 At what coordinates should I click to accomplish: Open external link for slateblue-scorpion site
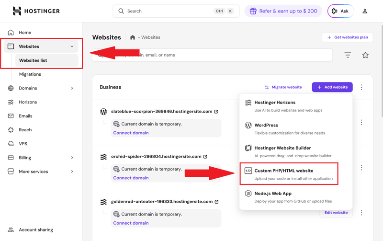[216, 112]
